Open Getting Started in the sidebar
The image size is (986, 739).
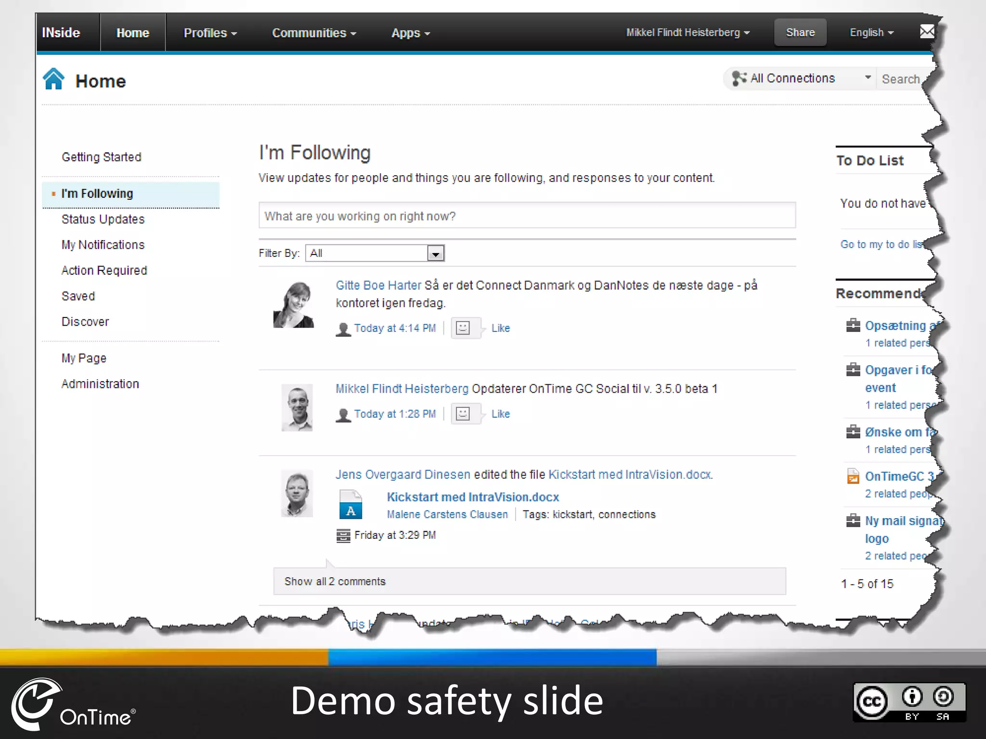102,157
